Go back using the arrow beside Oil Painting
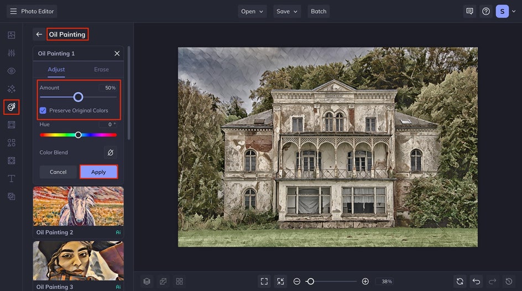522x291 pixels. tap(39, 34)
